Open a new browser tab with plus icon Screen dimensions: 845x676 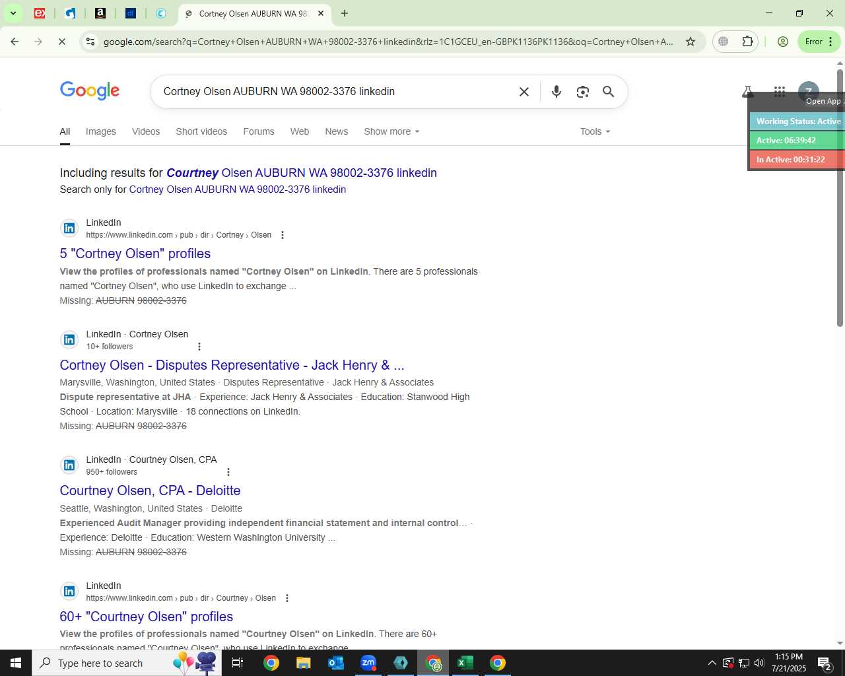pos(345,13)
